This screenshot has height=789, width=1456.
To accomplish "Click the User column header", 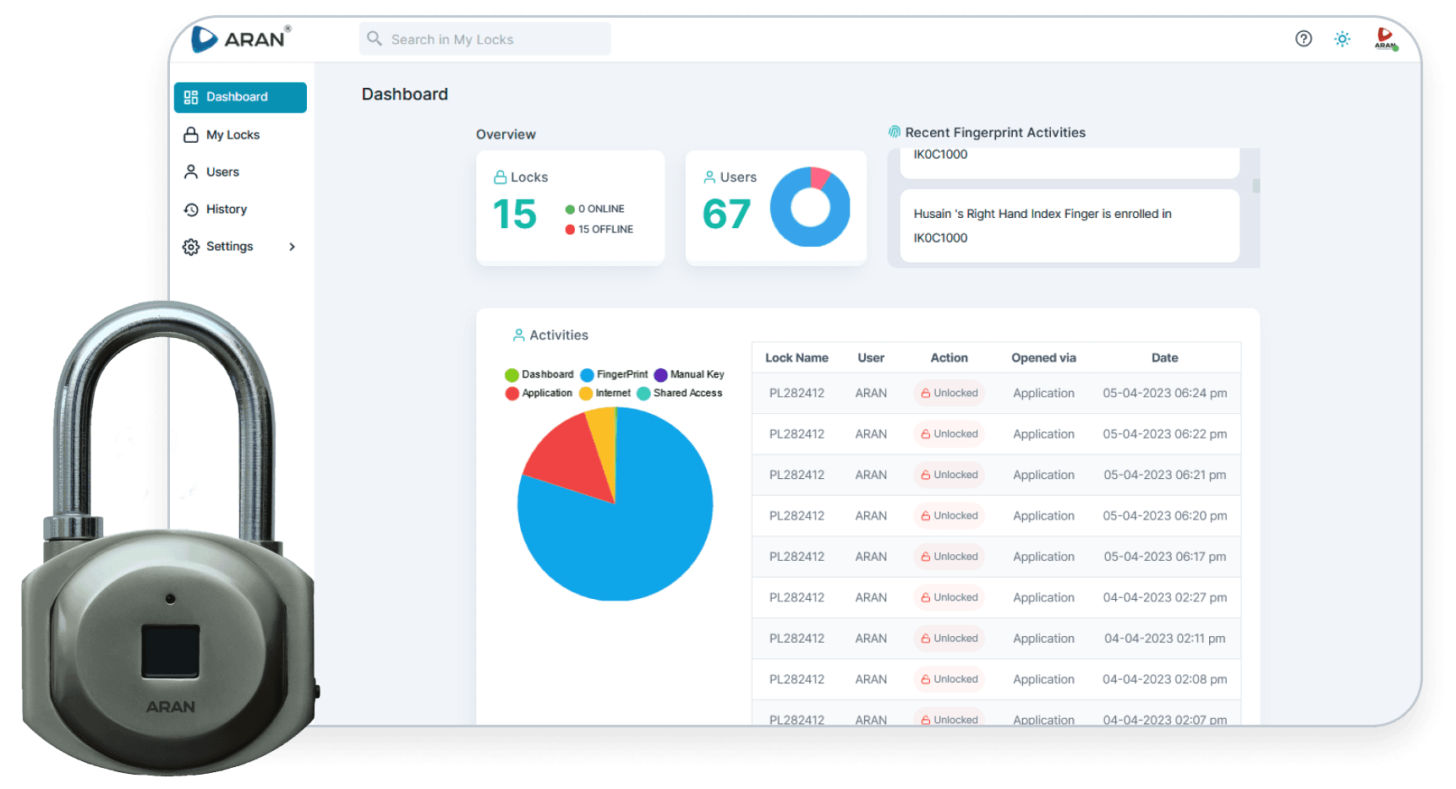I will [871, 358].
